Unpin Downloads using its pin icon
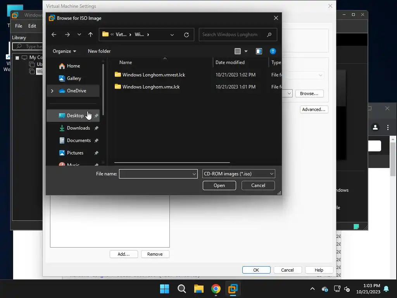The height and width of the screenshot is (298, 397). [97, 128]
